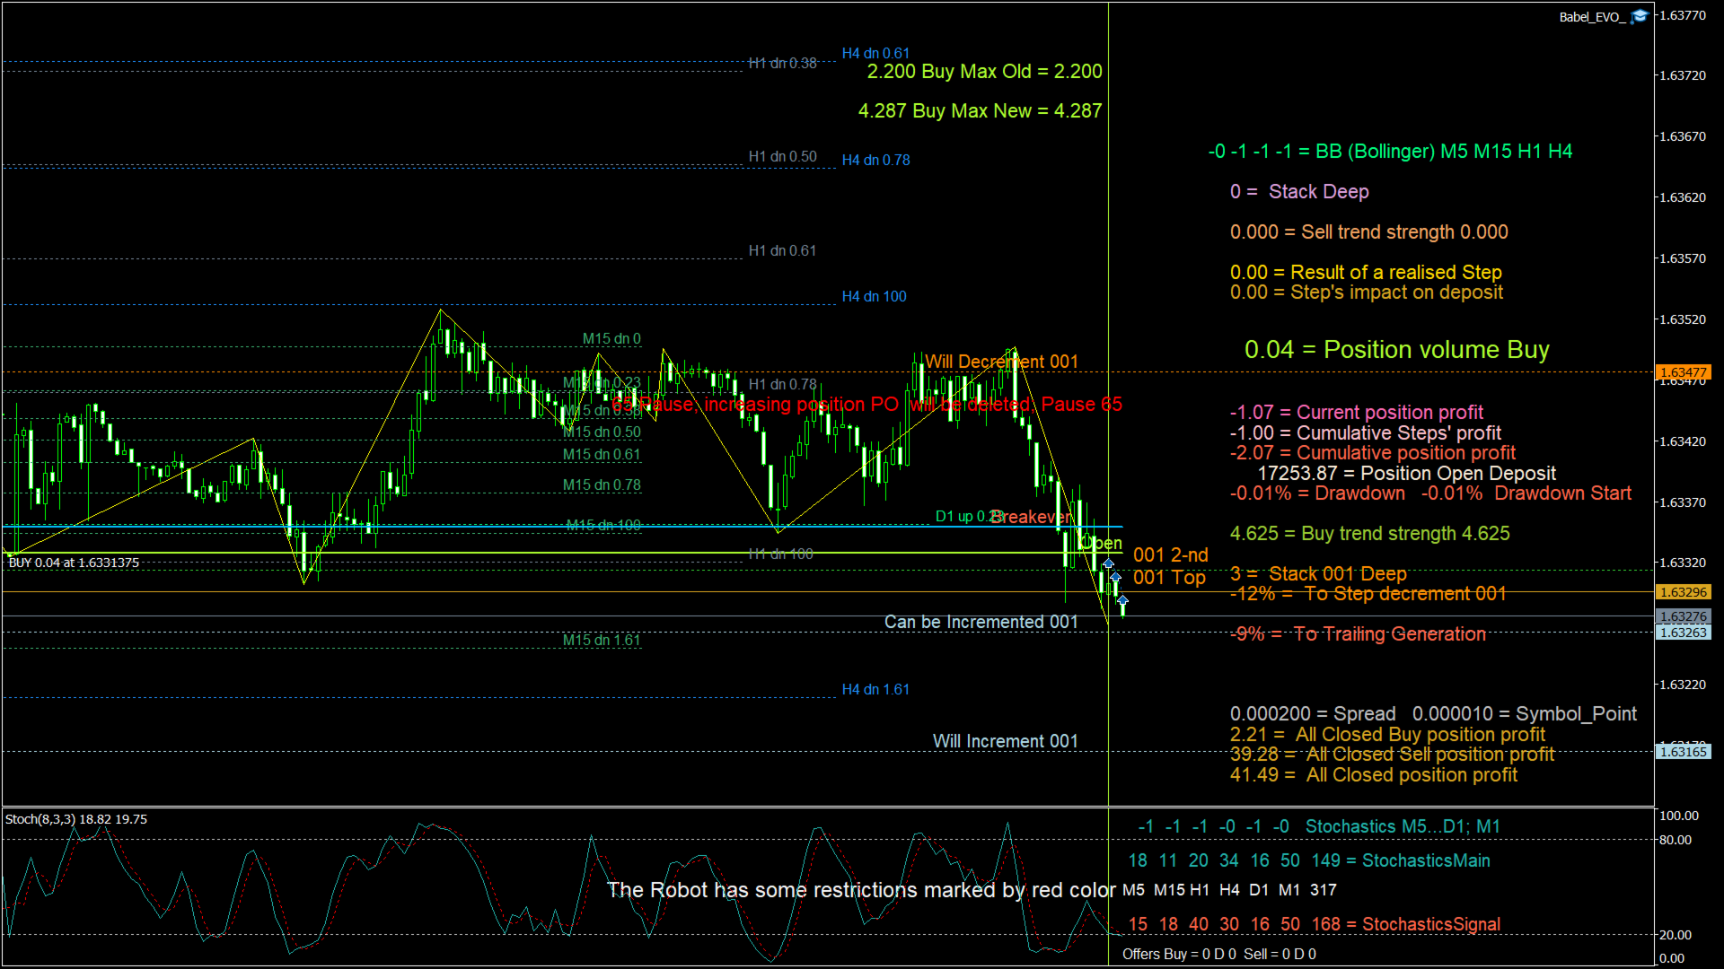
Task: Select the buy arrow beside the 001 Top label
Action: tap(1115, 577)
